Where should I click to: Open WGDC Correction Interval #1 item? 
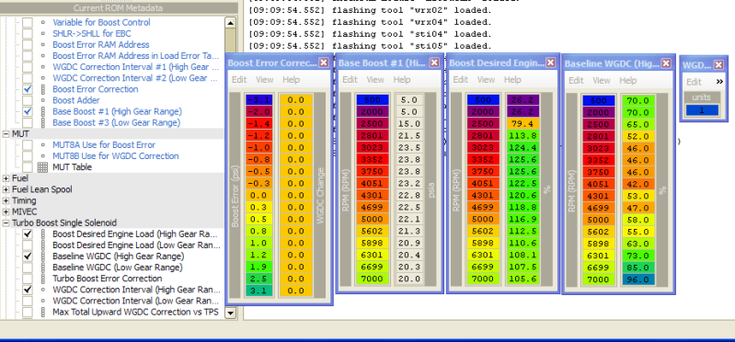click(135, 67)
